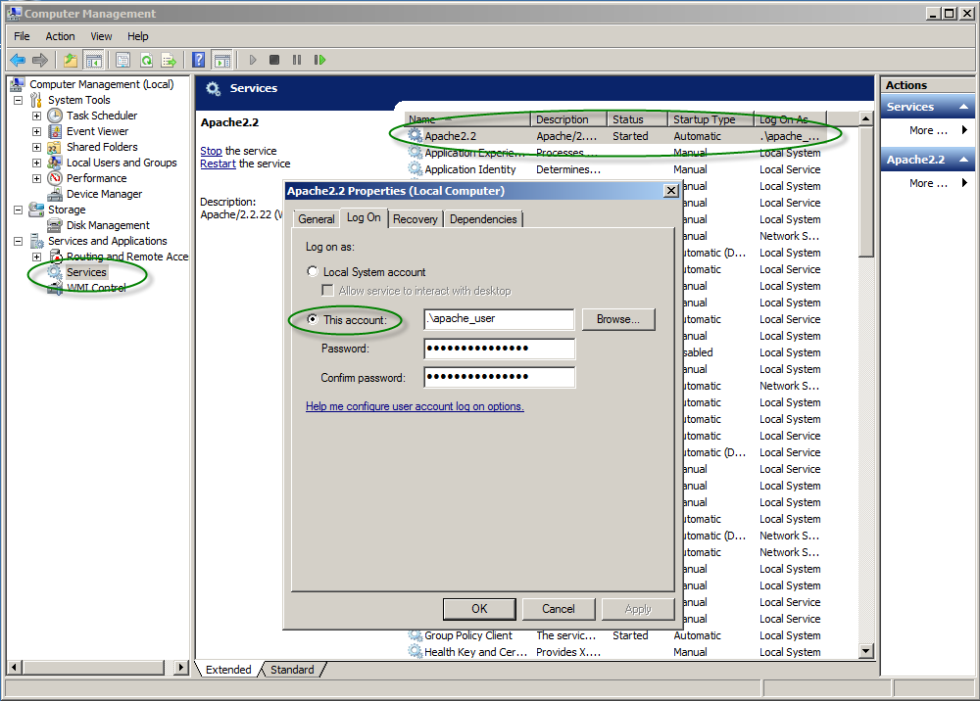Screen dimensions: 980x701
Task: Collapse the System Tools tree node
Action: 18,100
